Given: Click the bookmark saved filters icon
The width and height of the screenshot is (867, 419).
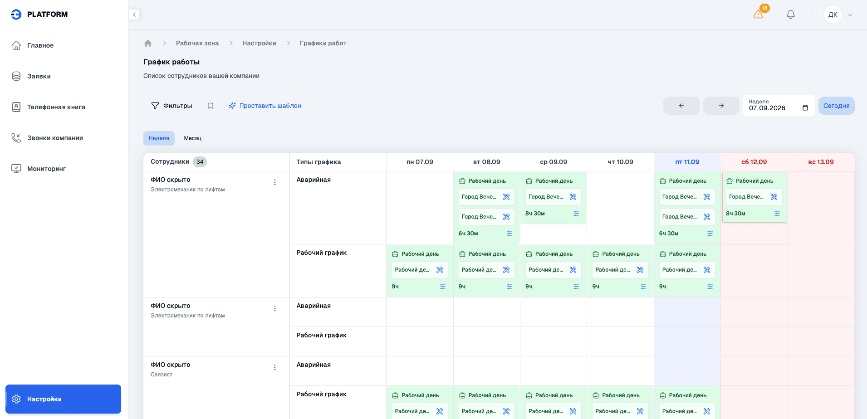Looking at the screenshot, I should pos(211,106).
